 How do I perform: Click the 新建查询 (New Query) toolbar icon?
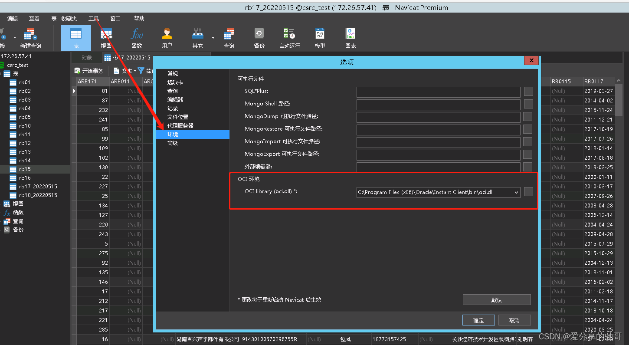pos(30,38)
